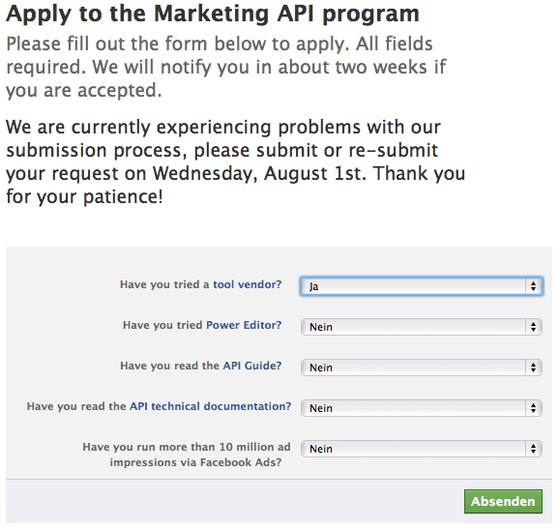This screenshot has height=529, width=559.
Task: Click the arrow icon on the API Guide select
Action: [533, 367]
